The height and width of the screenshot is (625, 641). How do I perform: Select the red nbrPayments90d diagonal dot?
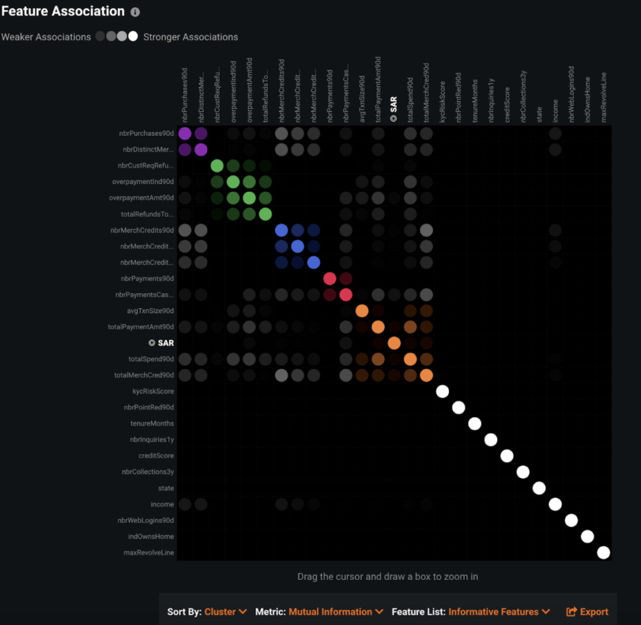click(329, 279)
